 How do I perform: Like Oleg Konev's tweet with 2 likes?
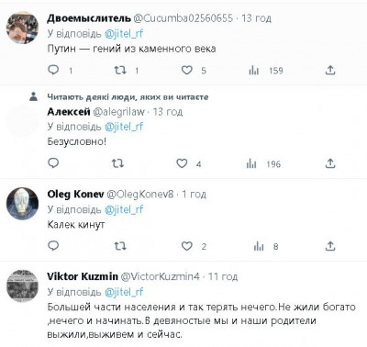coord(187,246)
